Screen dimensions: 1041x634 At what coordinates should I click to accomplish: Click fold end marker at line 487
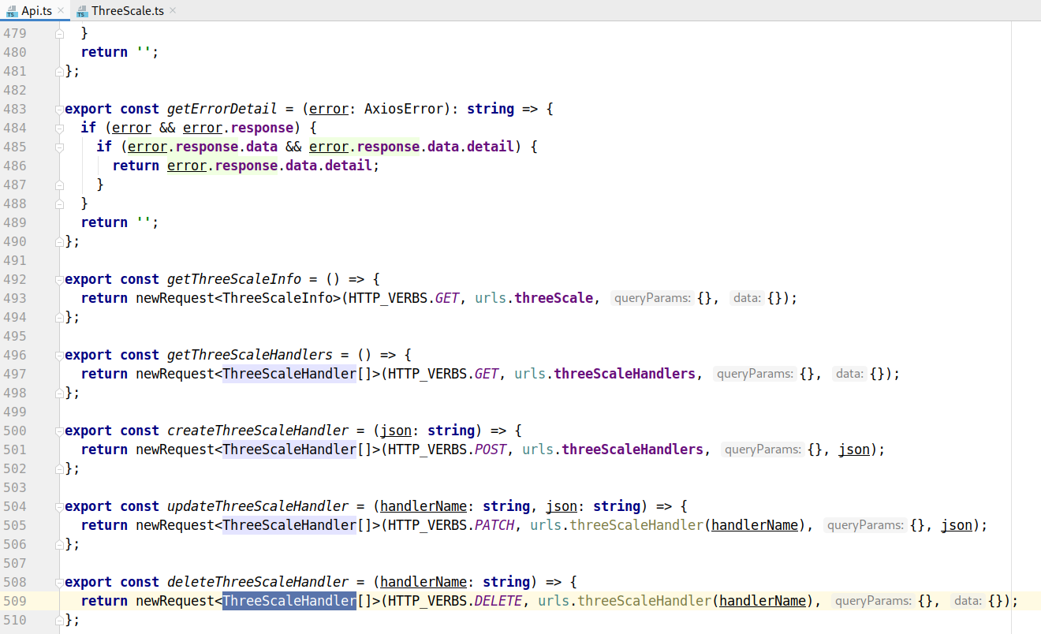coord(59,185)
